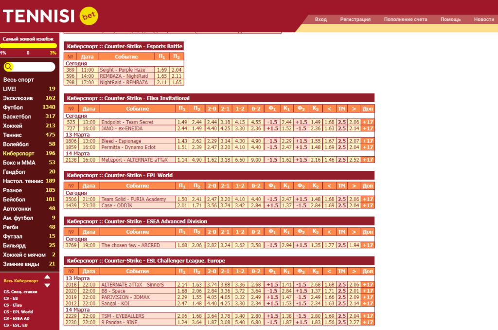The width and height of the screenshot is (498, 330).
Task: Click the sidebar up arrow
Action: coord(47,277)
